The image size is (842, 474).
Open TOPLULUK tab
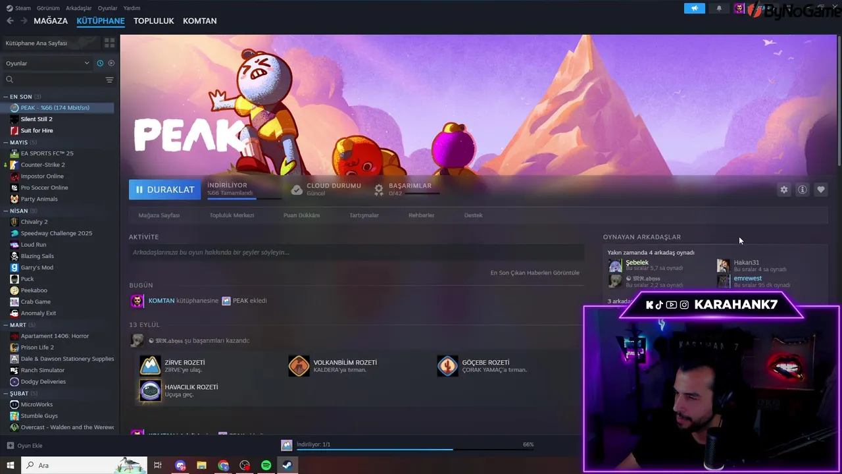[154, 21]
